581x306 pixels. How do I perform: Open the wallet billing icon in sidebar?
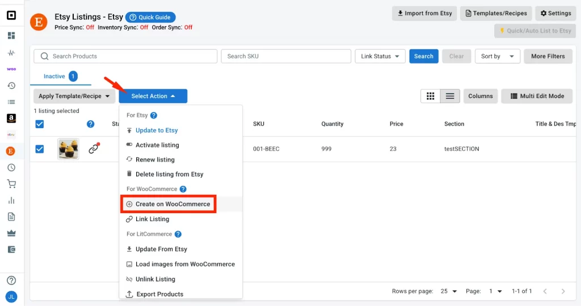[x=11, y=249]
